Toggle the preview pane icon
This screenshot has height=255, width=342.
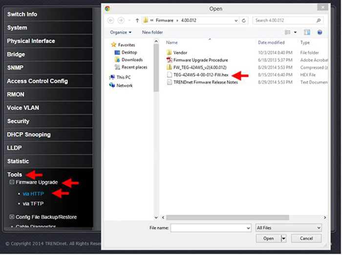(x=307, y=32)
